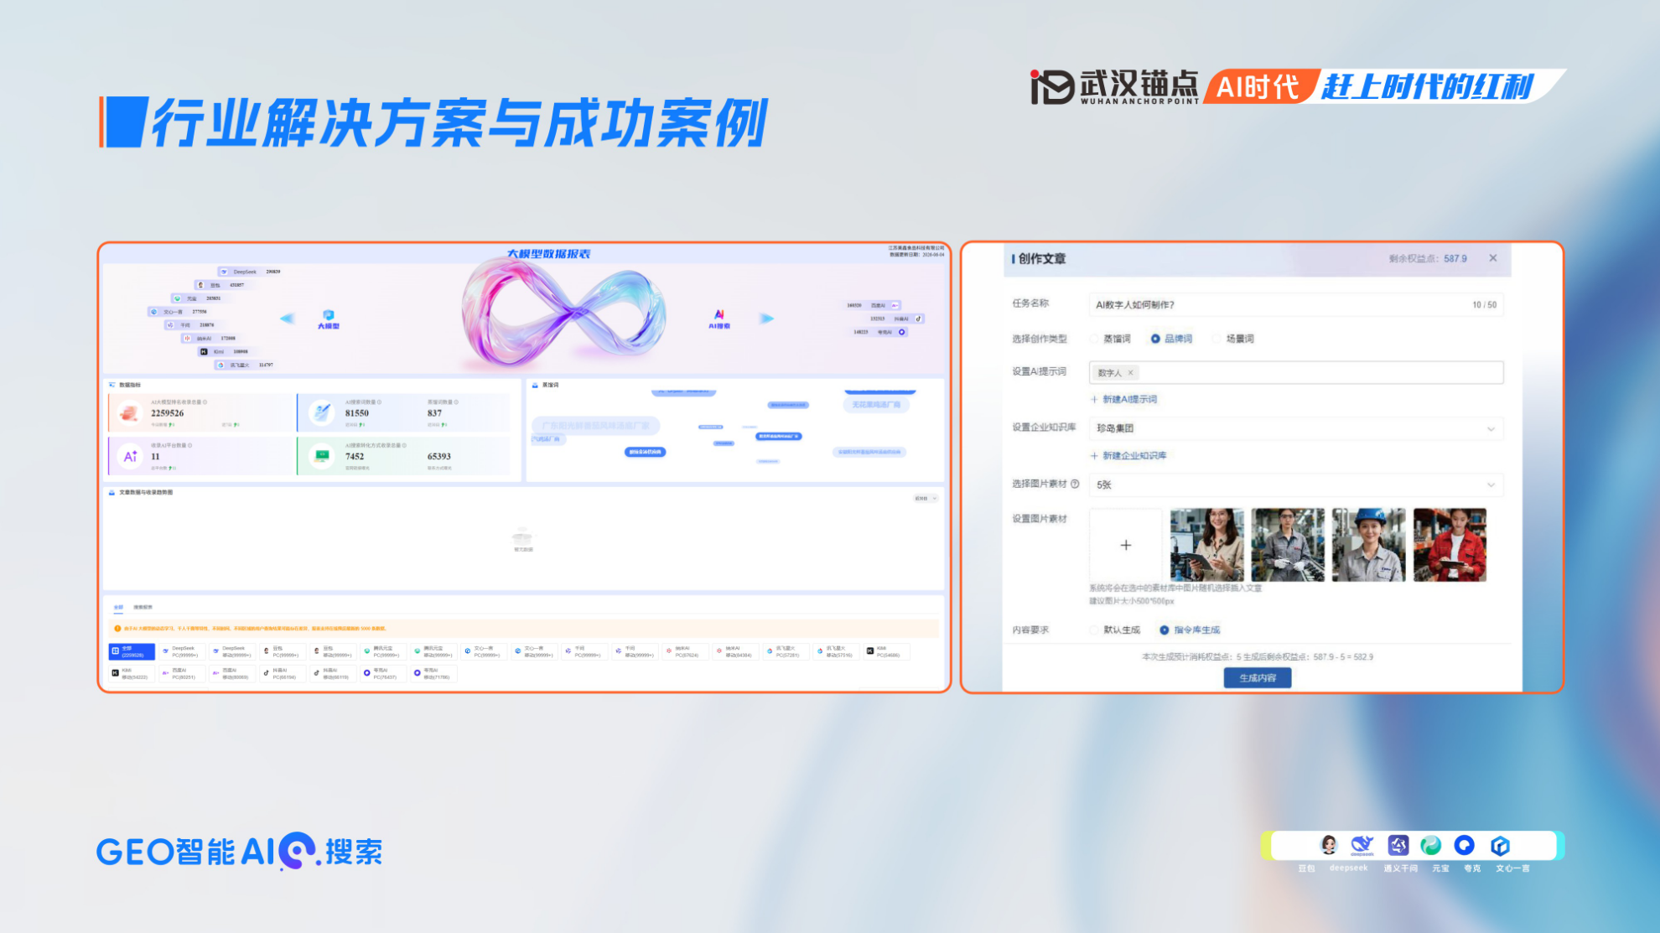
Task: Click the DeepSeek ranking entry
Action: (x=250, y=272)
